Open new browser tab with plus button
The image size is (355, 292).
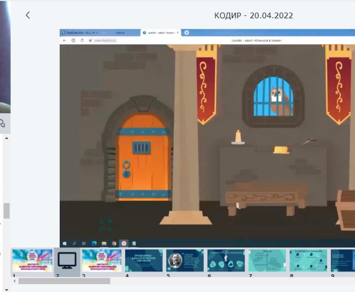click(186, 33)
